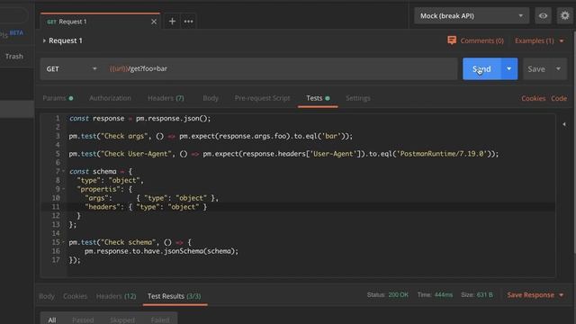Open manage environments gear icon

(564, 16)
